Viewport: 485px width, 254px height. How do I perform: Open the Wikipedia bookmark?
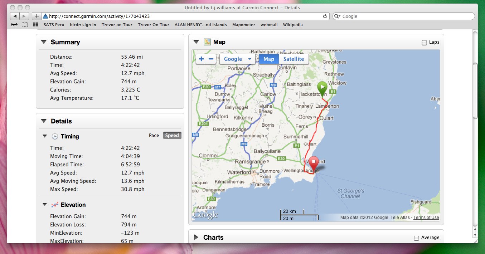(x=293, y=25)
